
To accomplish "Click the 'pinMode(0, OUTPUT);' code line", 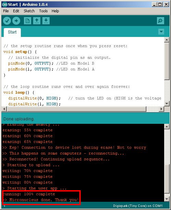I will click(31, 63).
